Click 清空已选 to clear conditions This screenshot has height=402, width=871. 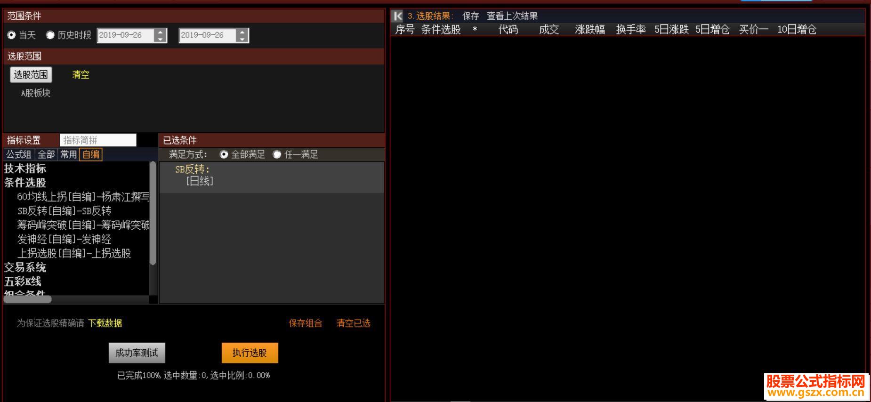[354, 323]
